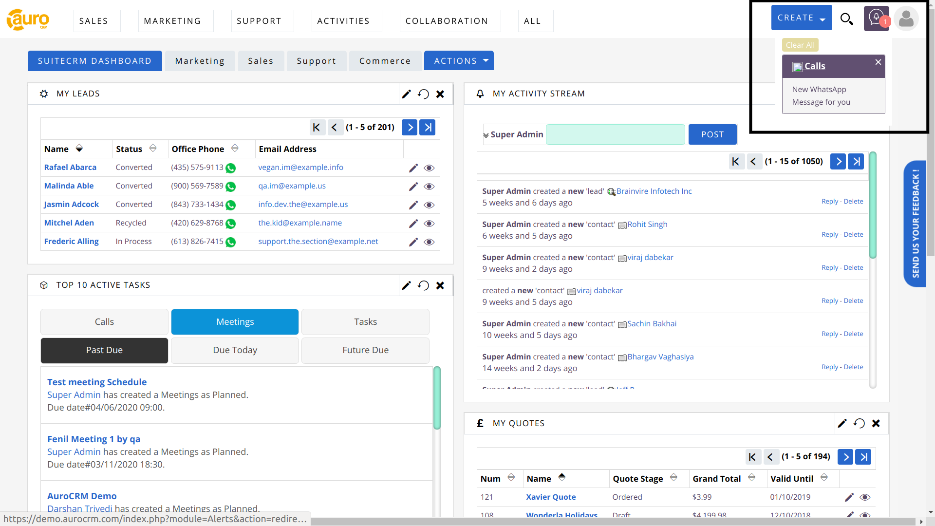Screen dimensions: 935x526
Task: Click WhatsApp icon beside (613) 826-7415
Action: (231, 242)
